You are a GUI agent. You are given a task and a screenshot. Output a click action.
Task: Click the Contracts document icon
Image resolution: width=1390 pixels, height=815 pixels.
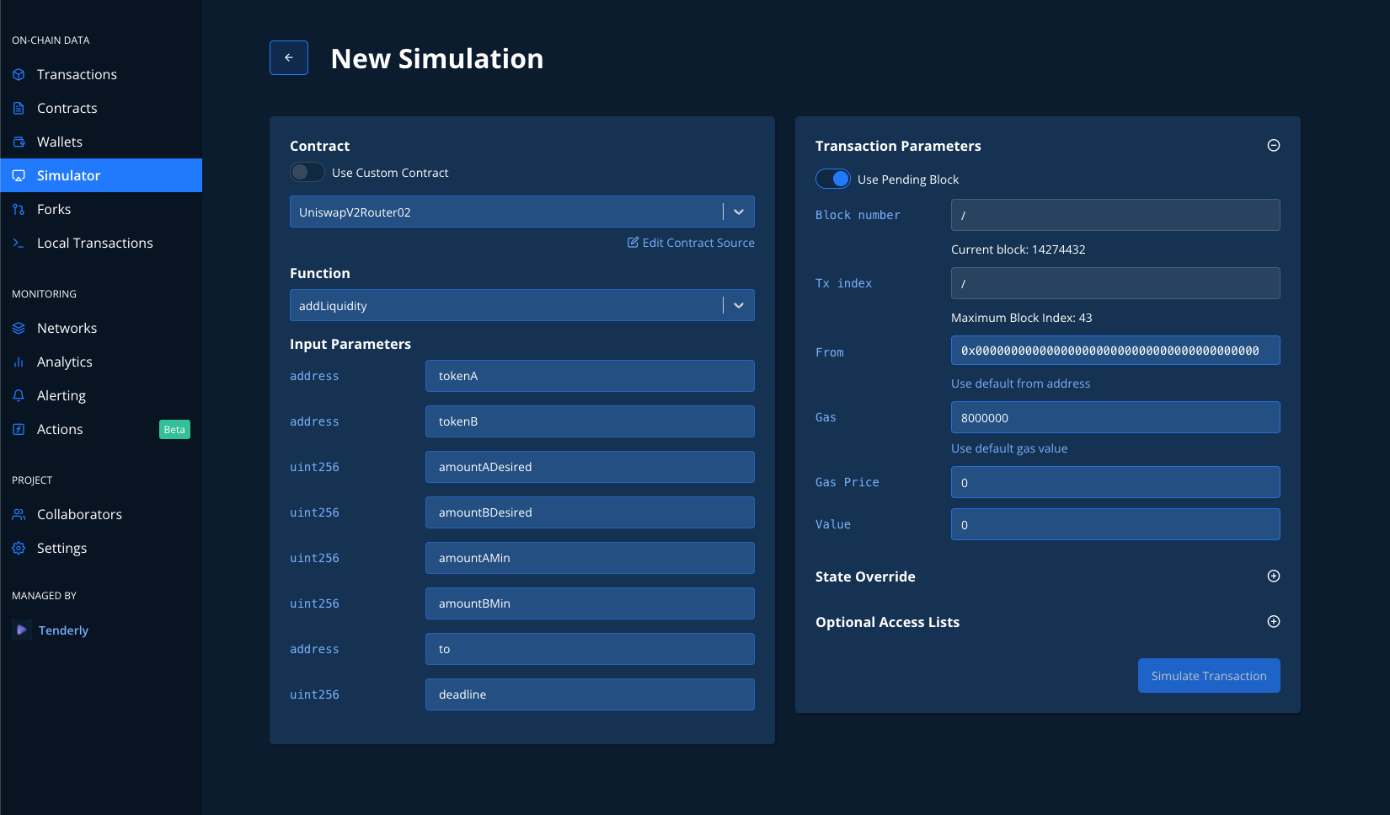[x=19, y=108]
